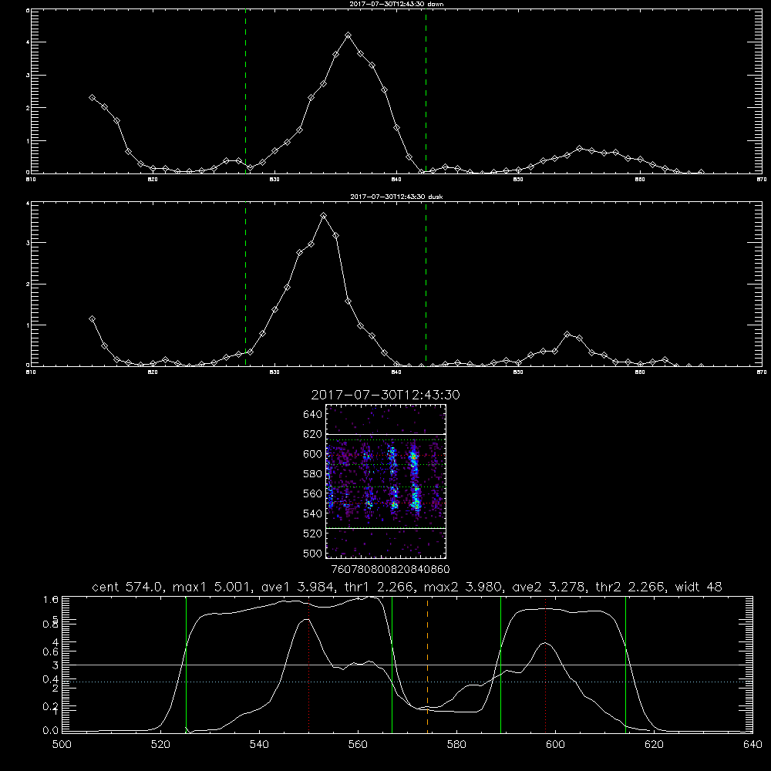771x771 pixels.
Task: Click the bottom plot x-axis label 620
Action: click(x=654, y=745)
